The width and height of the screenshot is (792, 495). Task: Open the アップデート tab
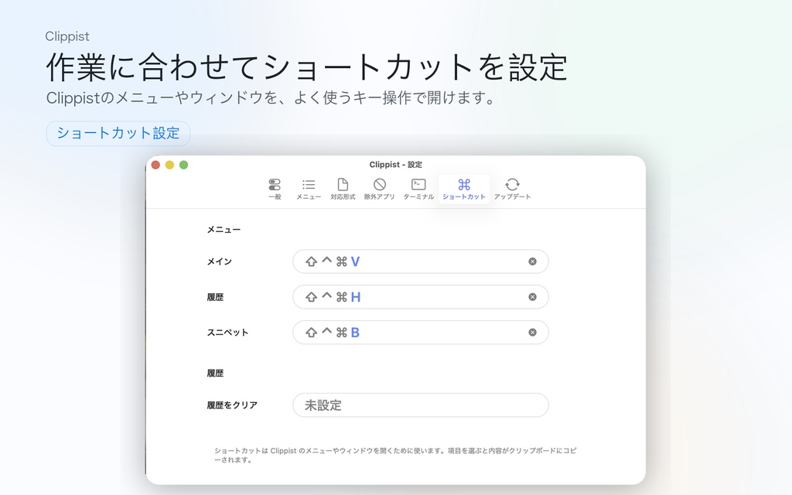512,189
